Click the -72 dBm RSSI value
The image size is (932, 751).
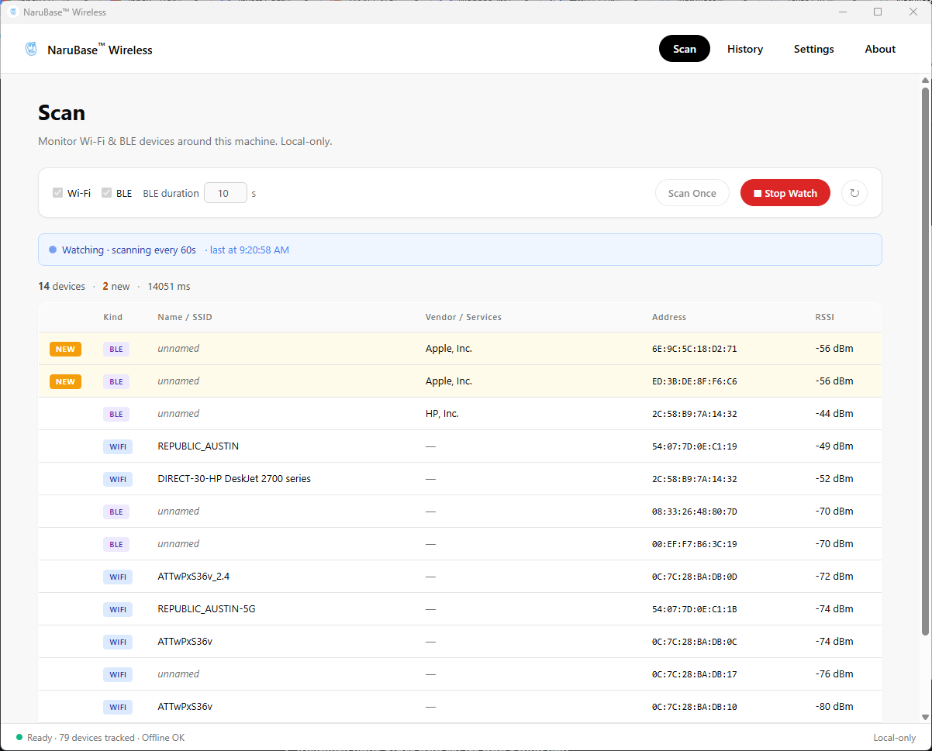834,577
